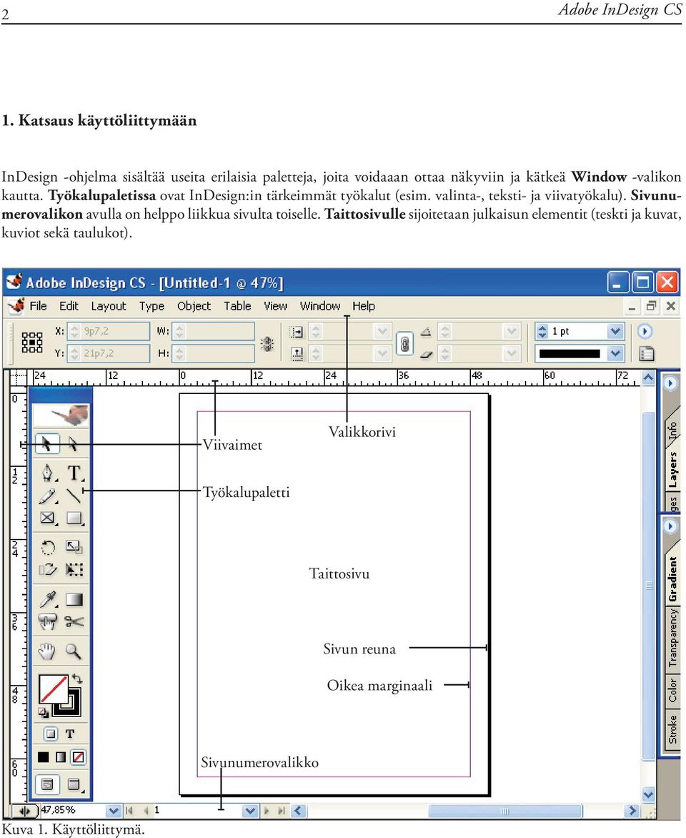Select the Pencil tool
Image resolution: width=686 pixels, height=838 pixels.
(x=48, y=496)
